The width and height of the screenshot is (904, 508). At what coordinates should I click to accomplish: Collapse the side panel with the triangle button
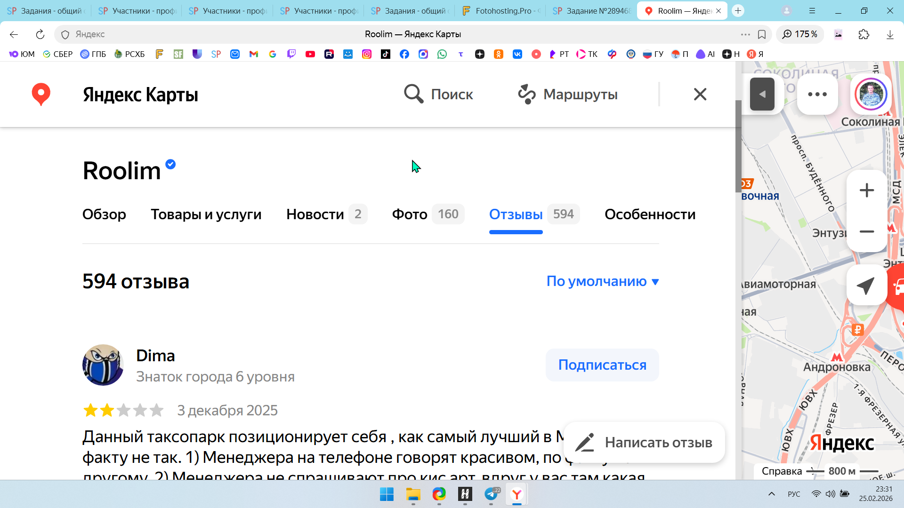tap(762, 94)
